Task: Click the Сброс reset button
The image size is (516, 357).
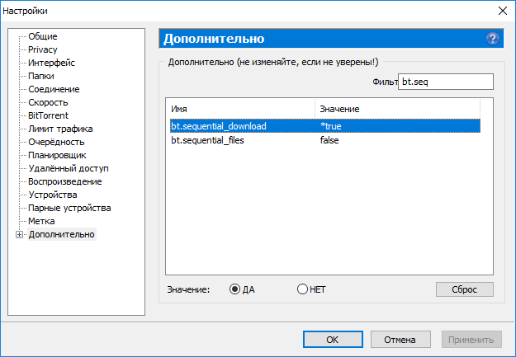Action: point(464,289)
